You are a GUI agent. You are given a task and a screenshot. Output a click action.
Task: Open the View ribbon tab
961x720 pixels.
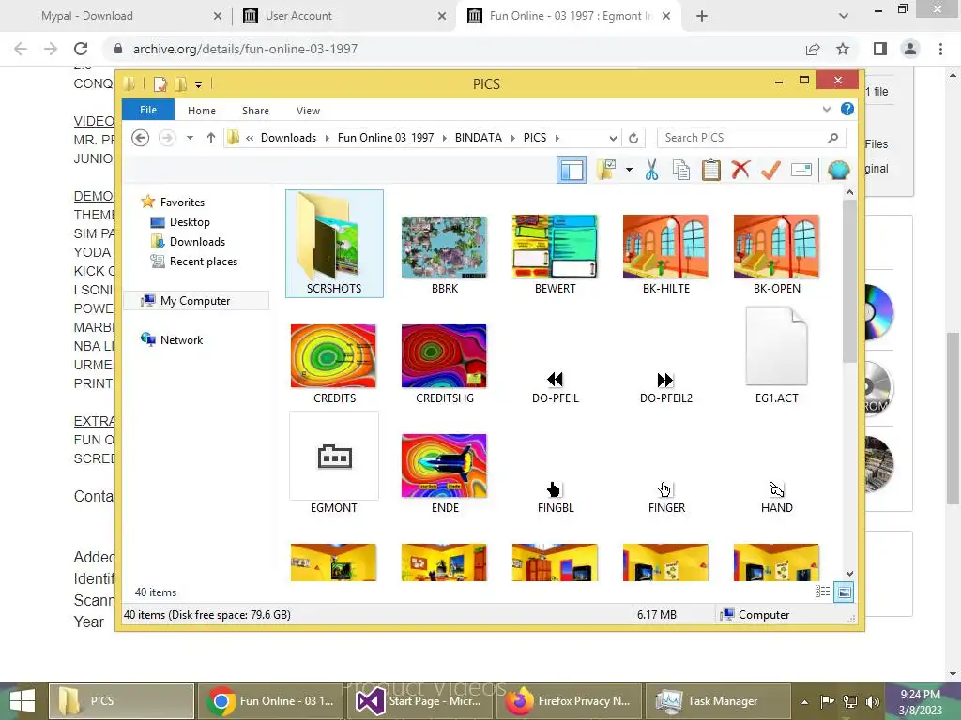click(x=308, y=111)
